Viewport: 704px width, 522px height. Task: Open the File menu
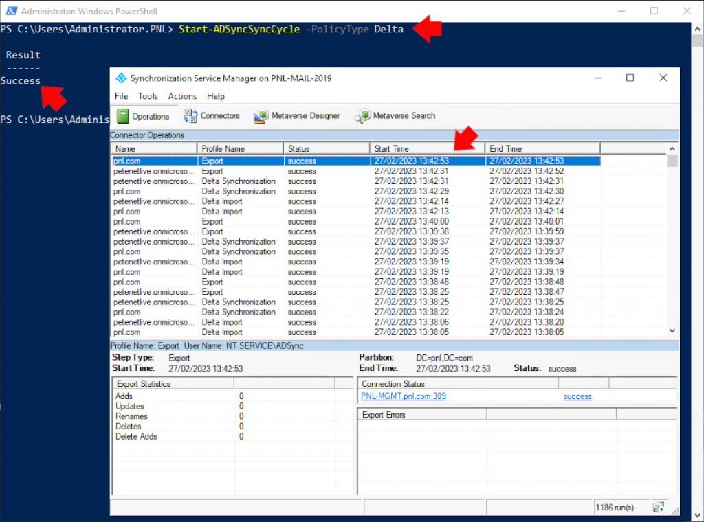tap(121, 96)
